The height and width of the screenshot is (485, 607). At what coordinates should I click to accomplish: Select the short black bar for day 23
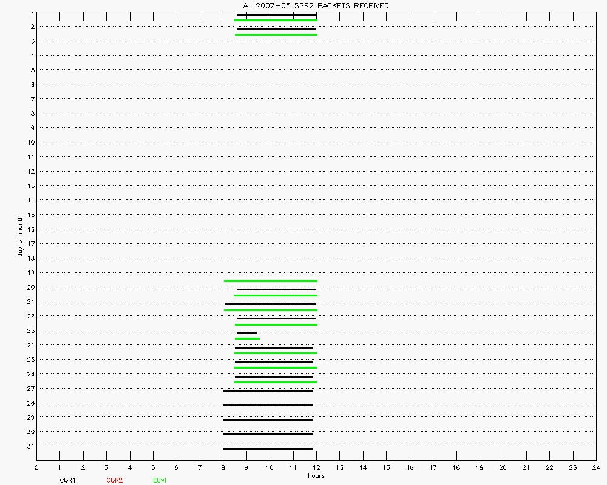[246, 333]
